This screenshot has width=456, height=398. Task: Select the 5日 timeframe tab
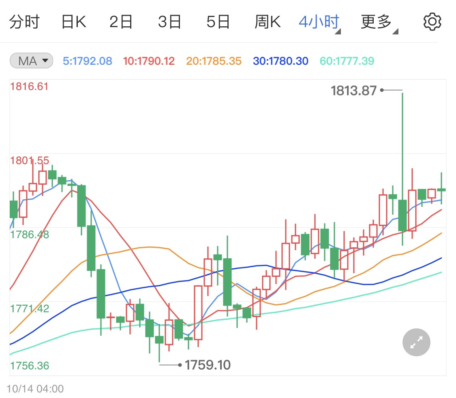(x=218, y=22)
